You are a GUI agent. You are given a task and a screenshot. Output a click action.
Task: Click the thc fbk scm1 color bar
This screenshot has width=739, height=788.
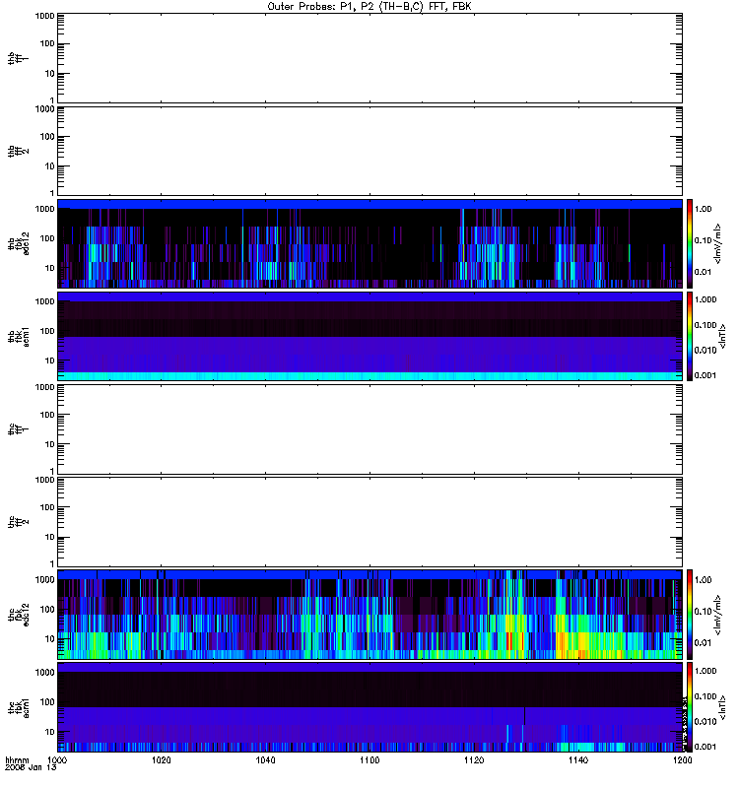pos(690,708)
